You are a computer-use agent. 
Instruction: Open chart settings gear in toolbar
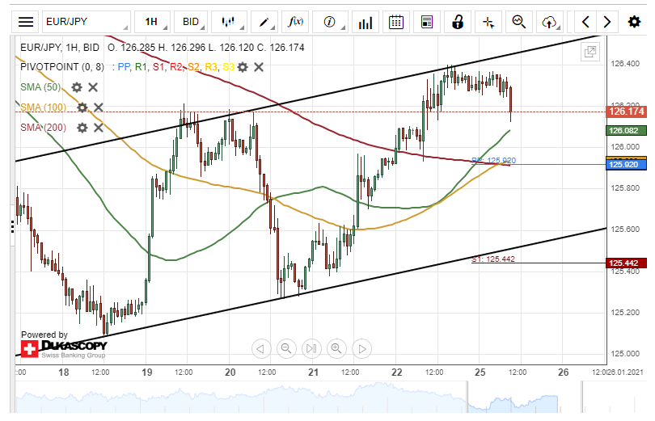point(634,22)
